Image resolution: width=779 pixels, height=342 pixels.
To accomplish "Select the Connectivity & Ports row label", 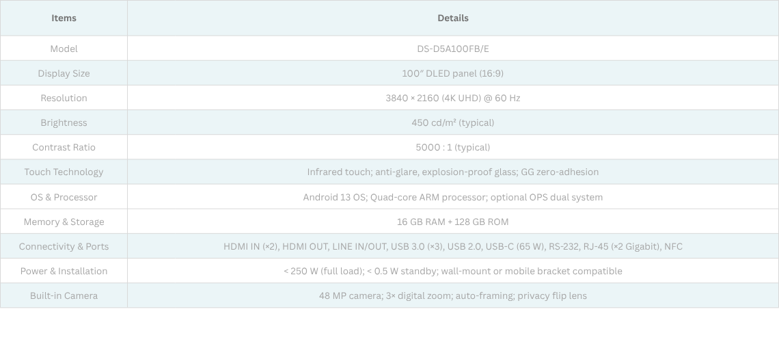I will 64,246.
